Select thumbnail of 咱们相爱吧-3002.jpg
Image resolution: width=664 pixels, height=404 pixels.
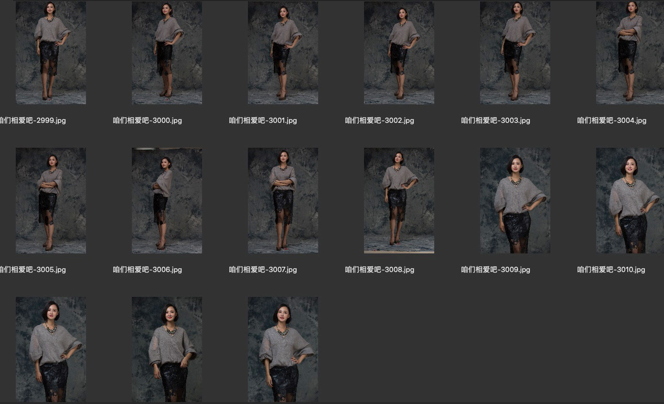point(399,53)
